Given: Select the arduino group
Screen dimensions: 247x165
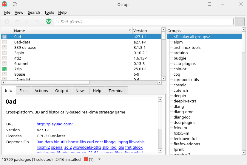Looking at the screenshot, I should (181, 53).
